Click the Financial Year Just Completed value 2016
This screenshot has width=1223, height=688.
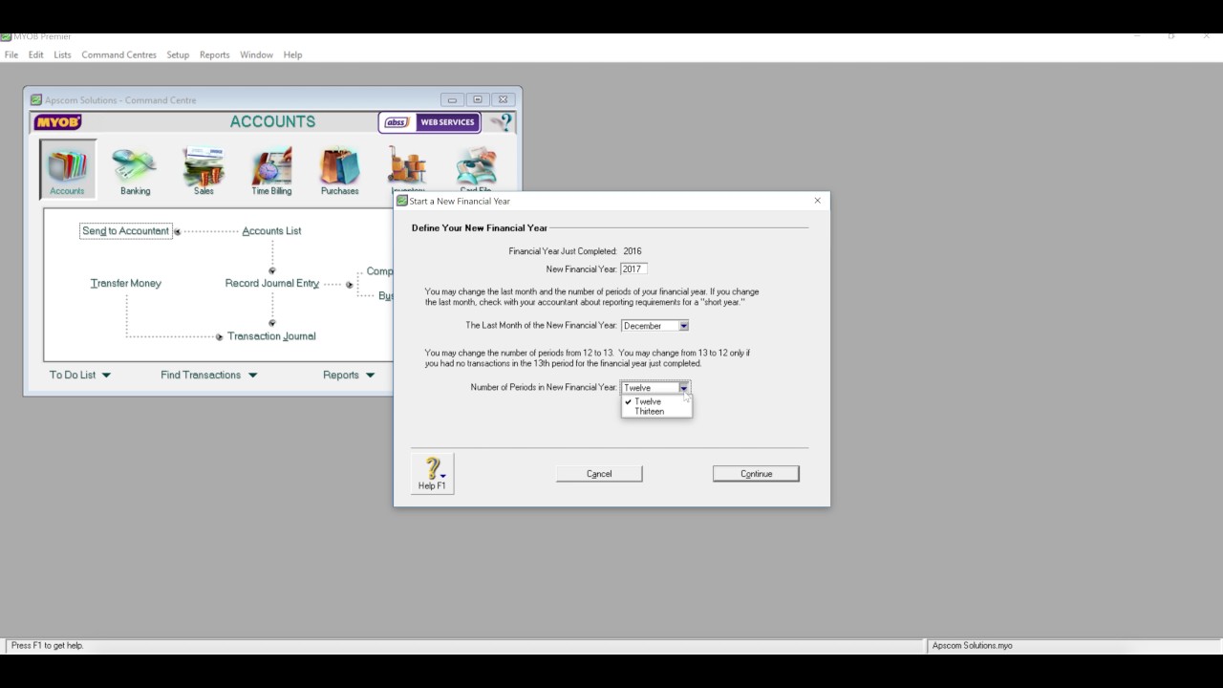pos(632,251)
